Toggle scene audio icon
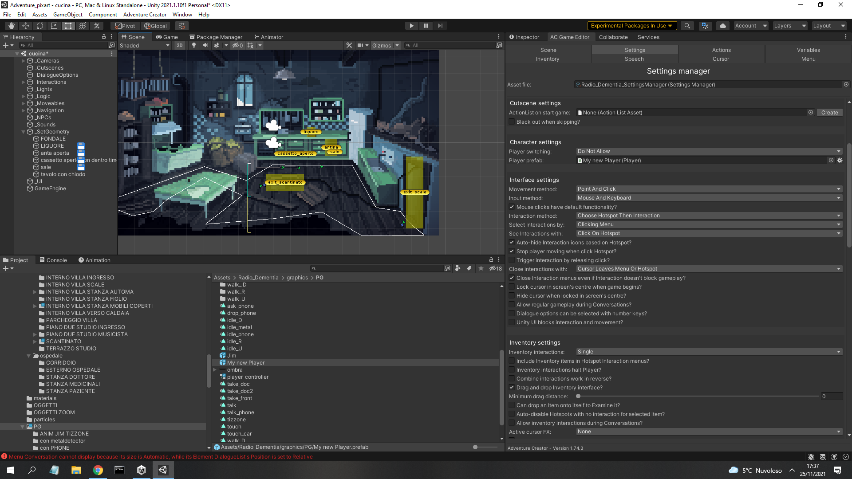This screenshot has height=479, width=852. tap(205, 45)
